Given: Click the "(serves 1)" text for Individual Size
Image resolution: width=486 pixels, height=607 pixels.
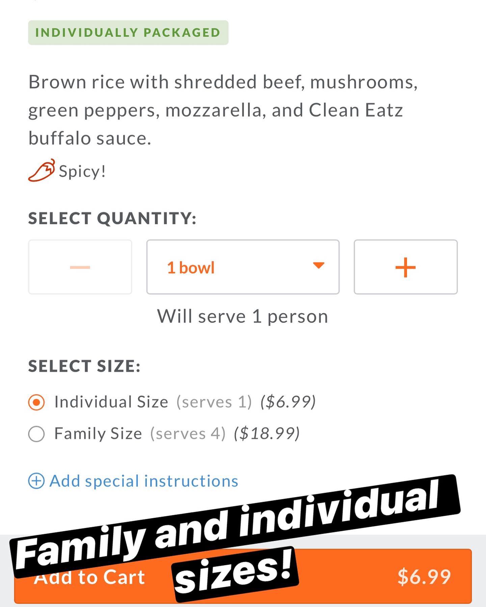Looking at the screenshot, I should coord(214,402).
